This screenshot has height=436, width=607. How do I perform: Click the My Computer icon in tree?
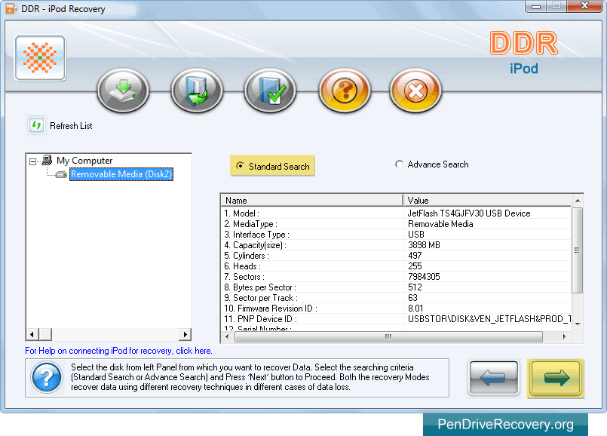(47, 160)
